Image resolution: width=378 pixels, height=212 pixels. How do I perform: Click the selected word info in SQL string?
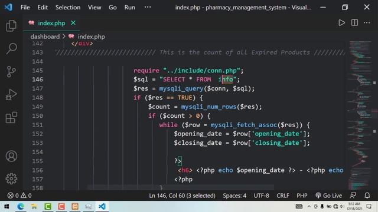[226, 79]
